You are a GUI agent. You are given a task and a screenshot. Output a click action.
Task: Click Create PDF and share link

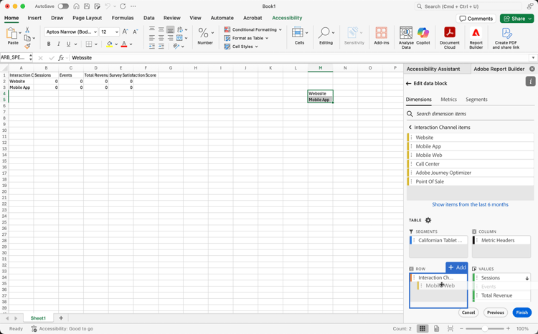506,38
